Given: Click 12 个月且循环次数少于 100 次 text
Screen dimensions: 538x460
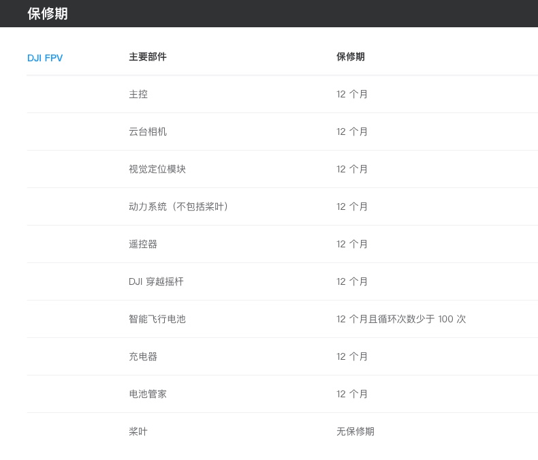Looking at the screenshot, I should (401, 319).
